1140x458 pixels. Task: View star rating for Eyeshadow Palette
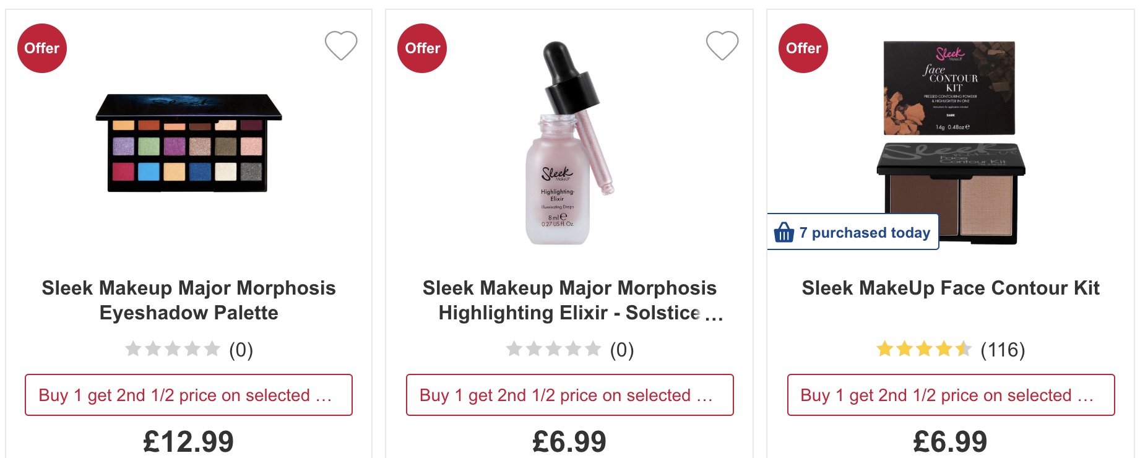(x=173, y=350)
